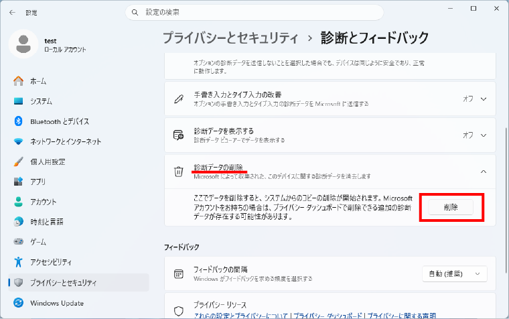Open ゲーム settings
The width and height of the screenshot is (509, 319).
[78, 242]
